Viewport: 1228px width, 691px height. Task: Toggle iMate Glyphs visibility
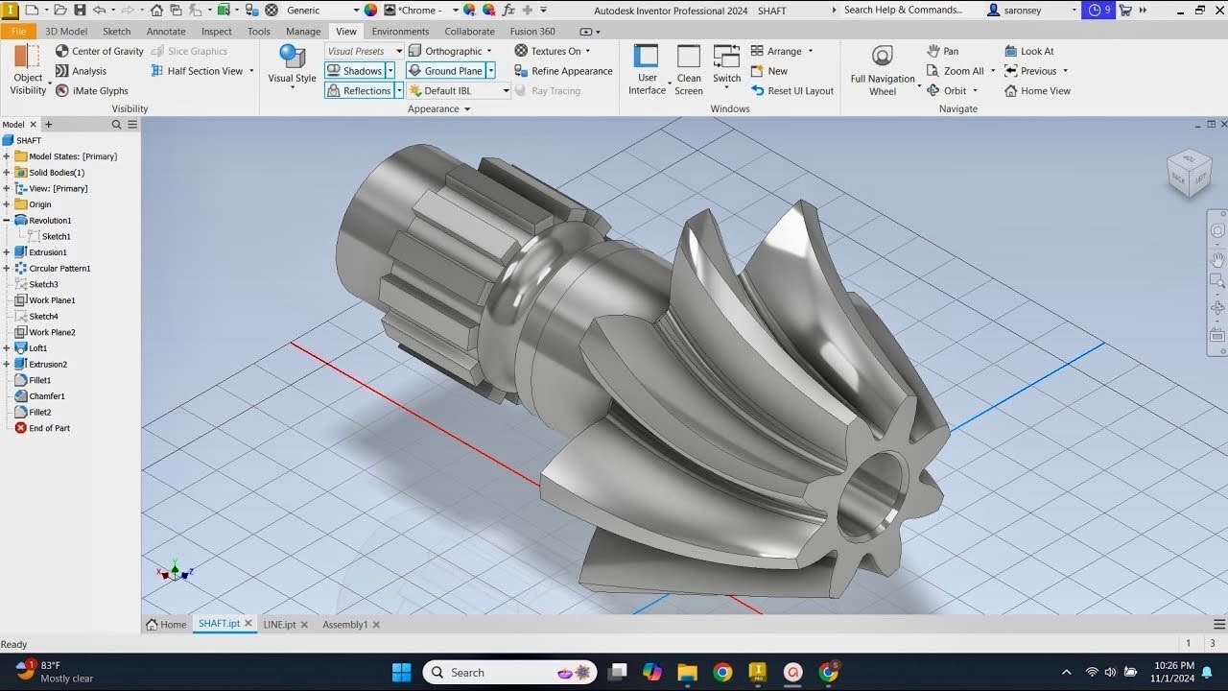pyautogui.click(x=91, y=91)
